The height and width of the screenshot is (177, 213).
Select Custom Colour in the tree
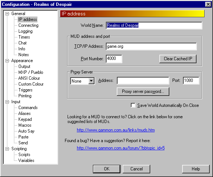tap(31, 84)
